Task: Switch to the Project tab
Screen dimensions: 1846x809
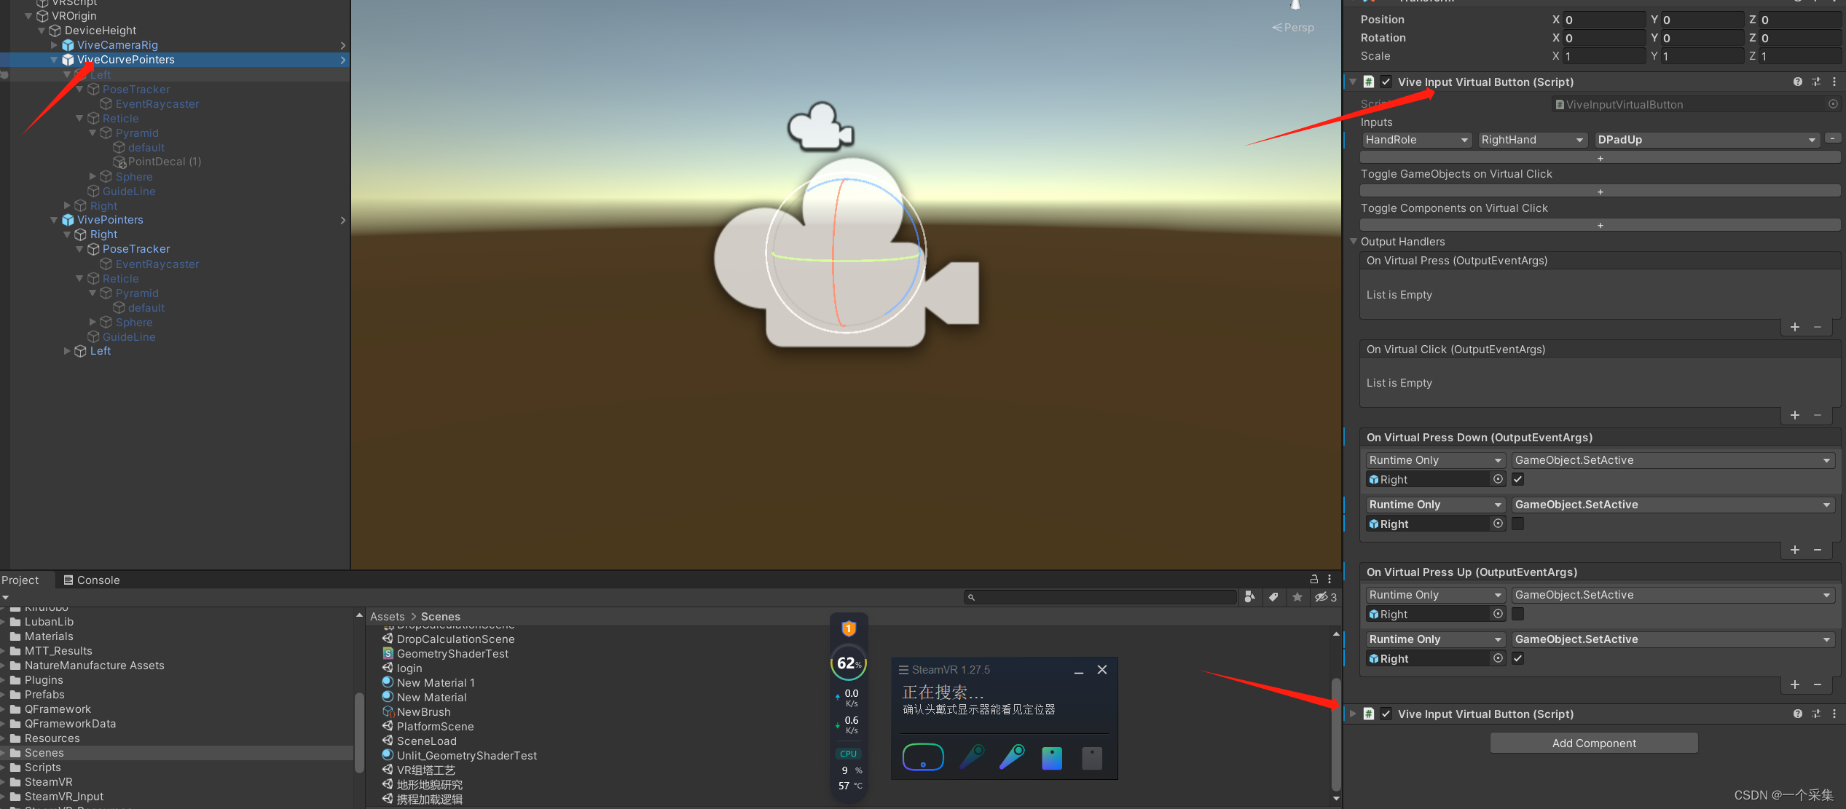Action: pyautogui.click(x=20, y=580)
